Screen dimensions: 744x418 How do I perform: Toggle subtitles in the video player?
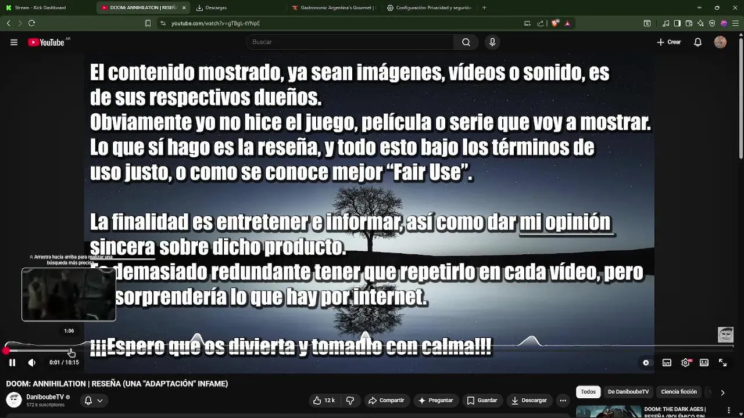click(x=667, y=362)
